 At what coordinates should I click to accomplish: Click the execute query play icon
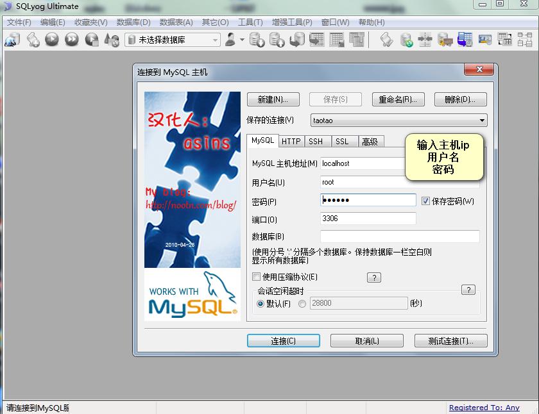point(52,40)
